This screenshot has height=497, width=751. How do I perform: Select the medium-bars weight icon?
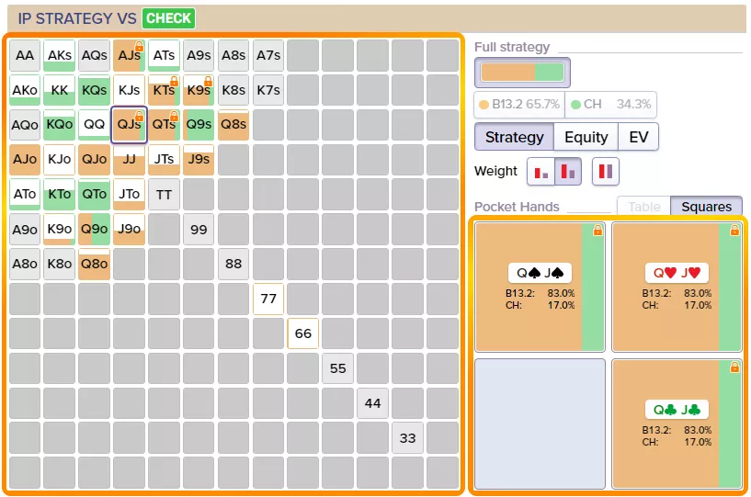(x=568, y=171)
